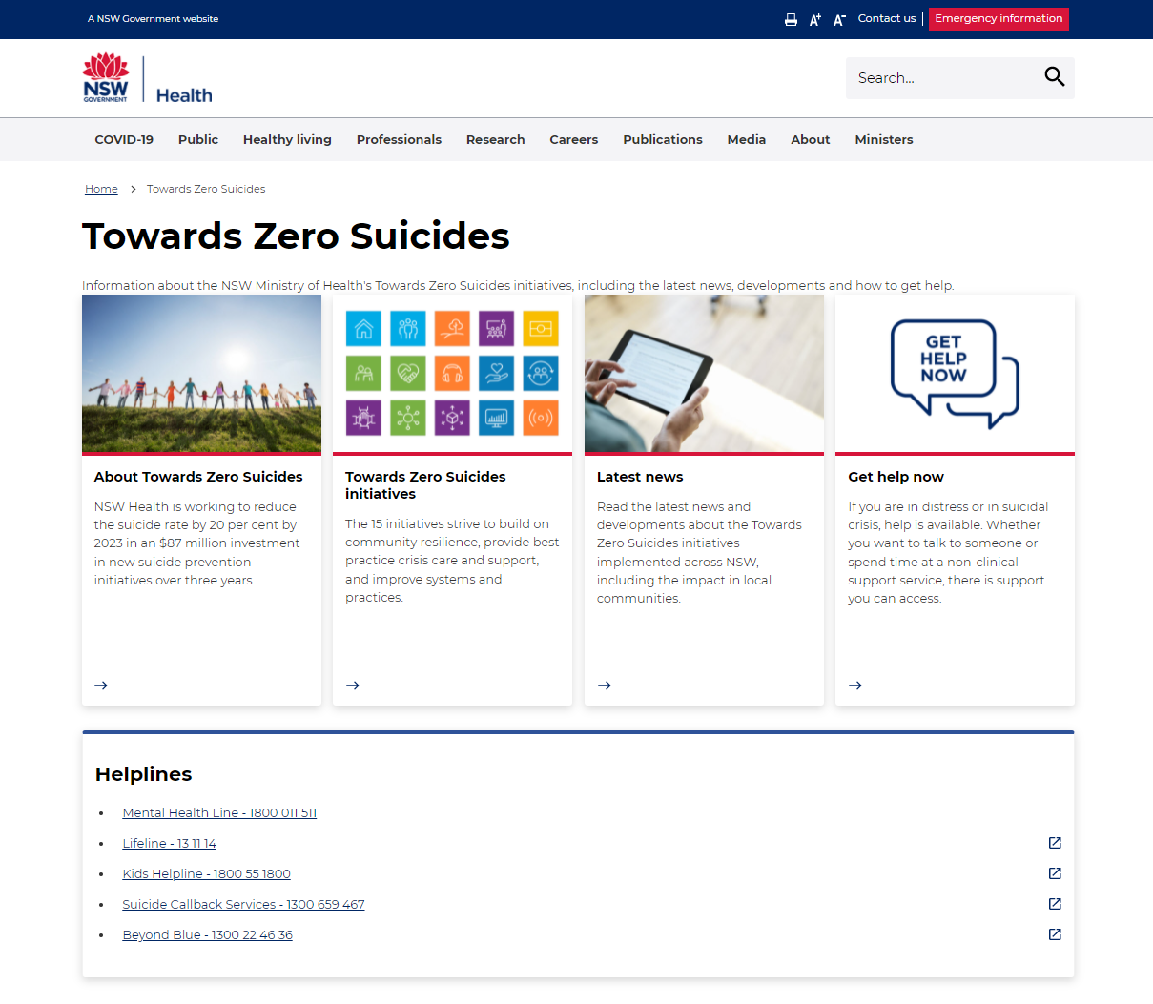
Task: Open the Professionals menu item
Action: pyautogui.click(x=399, y=139)
